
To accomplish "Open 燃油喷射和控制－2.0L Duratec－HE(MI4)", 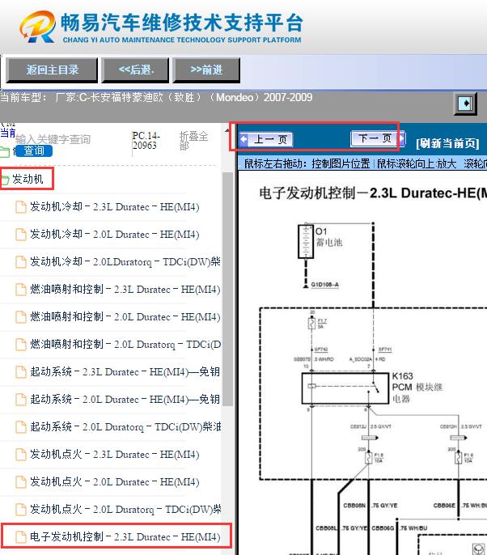I will point(125,317).
